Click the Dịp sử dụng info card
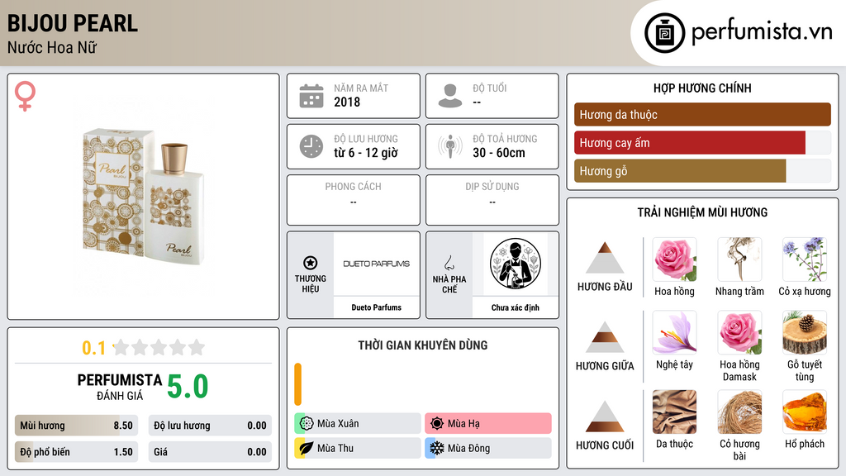 point(492,200)
